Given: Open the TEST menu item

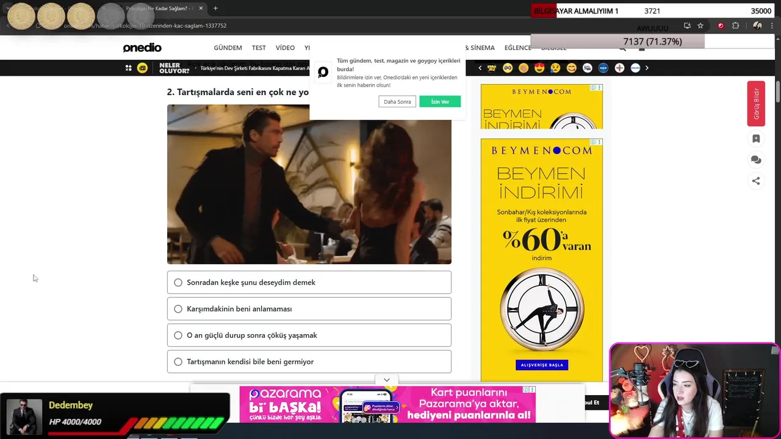Looking at the screenshot, I should 259,48.
